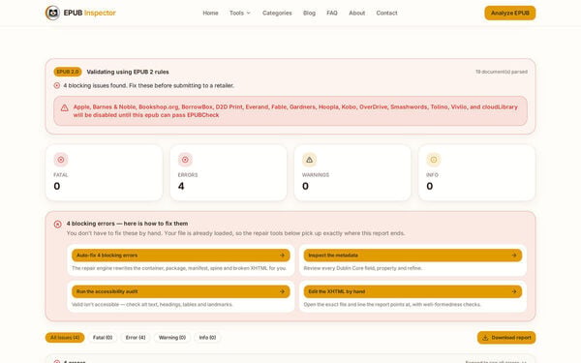The height and width of the screenshot is (363, 581).
Task: Click the EPUB 2.0 version badge
Action: pos(68,72)
